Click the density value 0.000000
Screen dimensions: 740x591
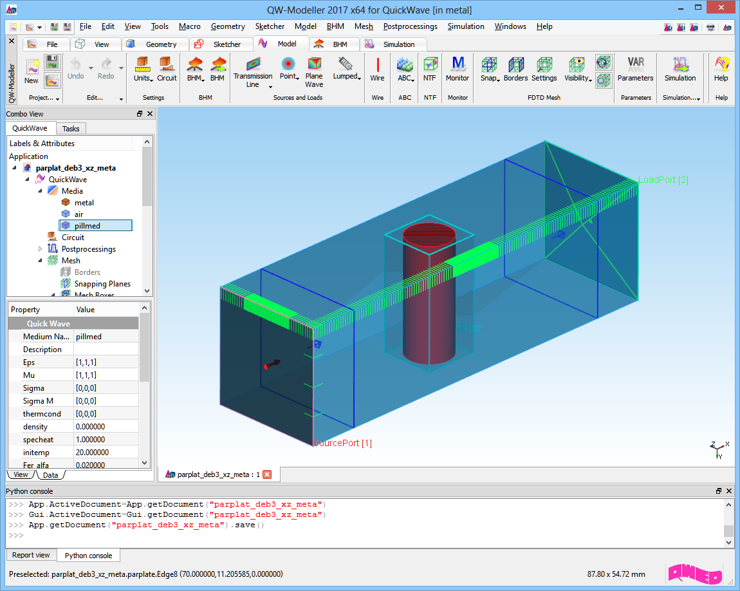point(106,427)
